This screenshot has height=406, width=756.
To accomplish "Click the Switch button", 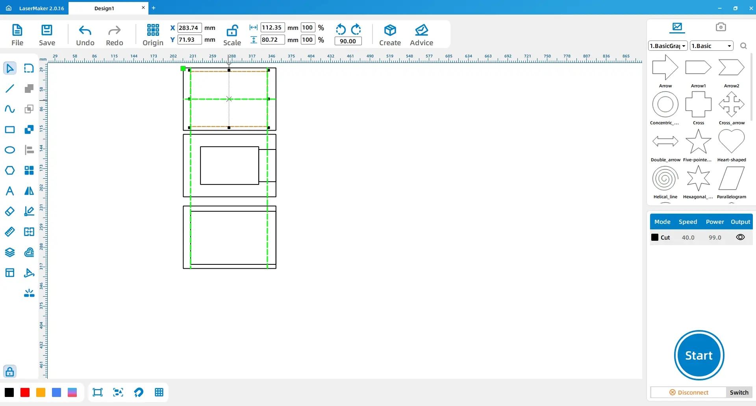I will [739, 392].
